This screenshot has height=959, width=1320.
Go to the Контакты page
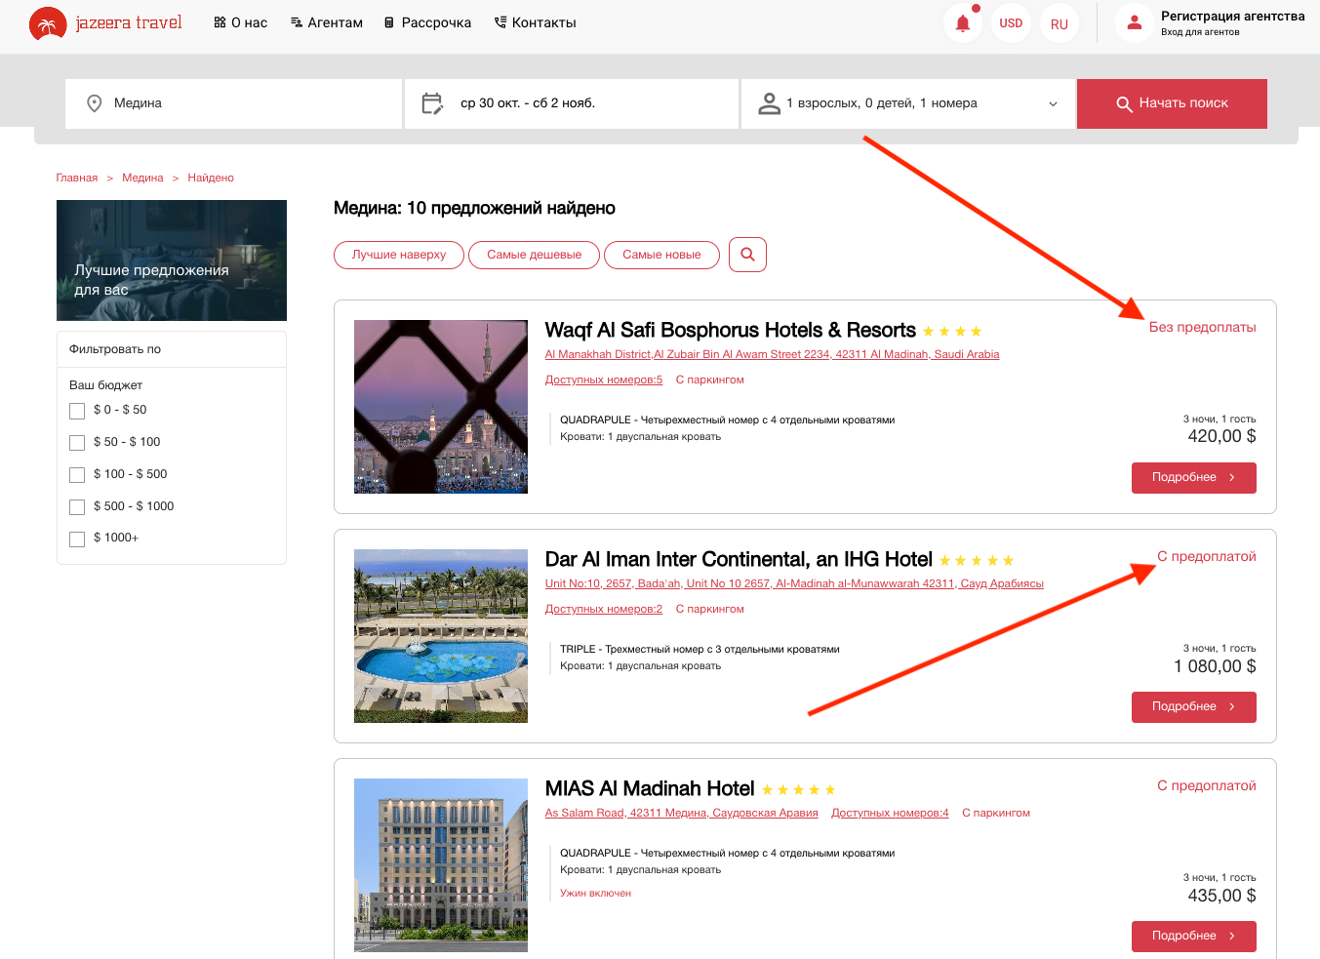[535, 22]
